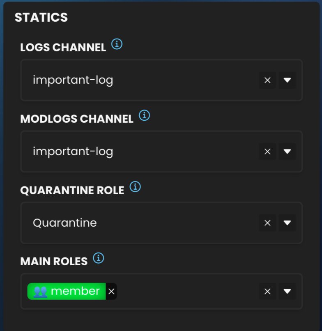Screen dimensions: 322x331
Task: Click the X icon in the MODLOGS CHANNEL field
Action: tap(267, 152)
